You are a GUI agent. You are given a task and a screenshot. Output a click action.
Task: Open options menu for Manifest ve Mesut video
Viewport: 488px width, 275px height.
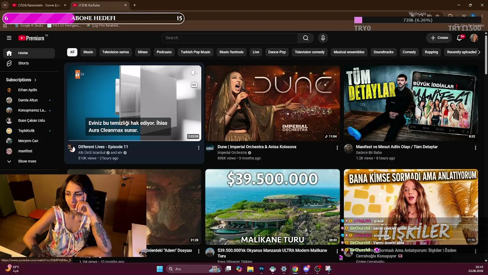click(x=475, y=147)
